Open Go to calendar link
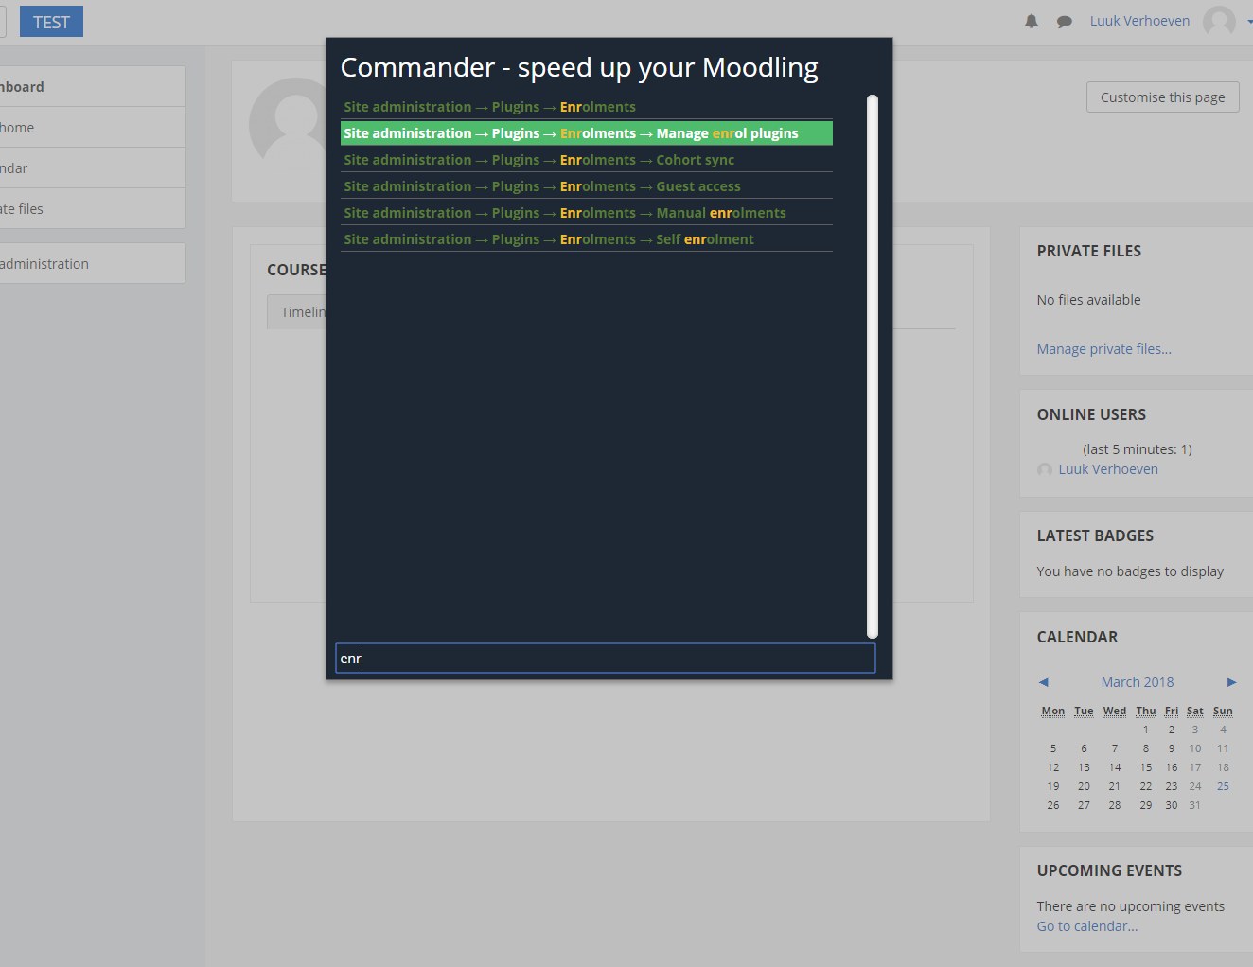 1086,926
